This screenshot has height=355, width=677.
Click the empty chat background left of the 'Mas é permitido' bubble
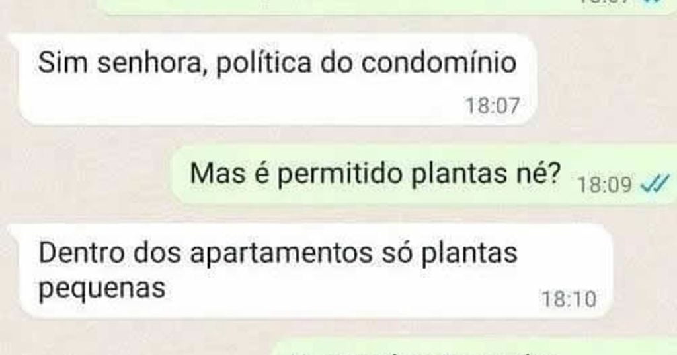click(87, 174)
